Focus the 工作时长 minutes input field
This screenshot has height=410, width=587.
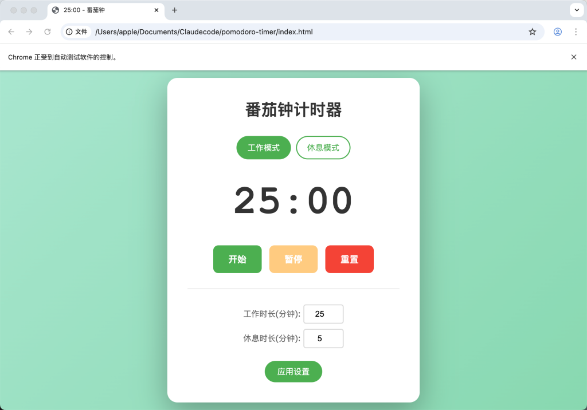click(323, 314)
